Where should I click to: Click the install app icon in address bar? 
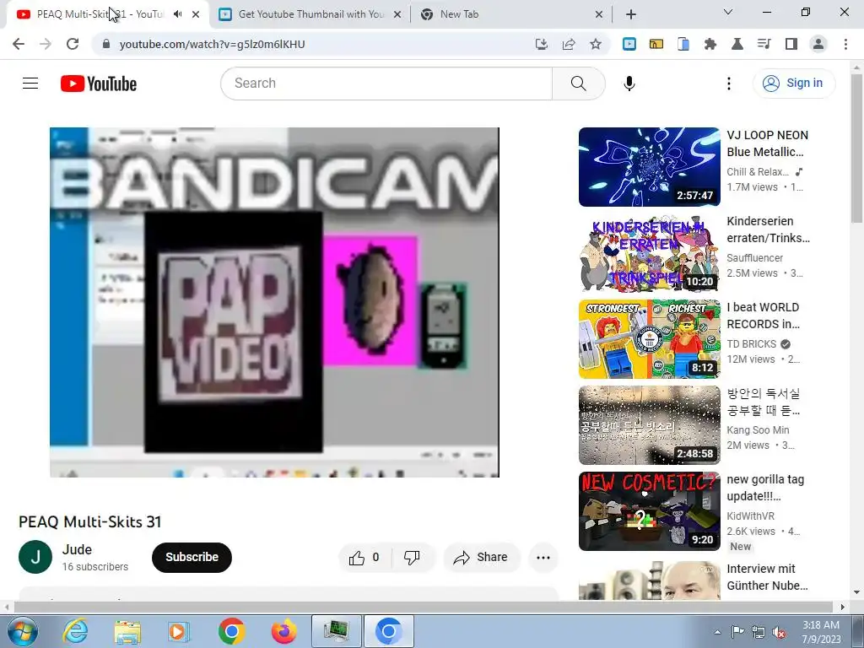coord(542,44)
